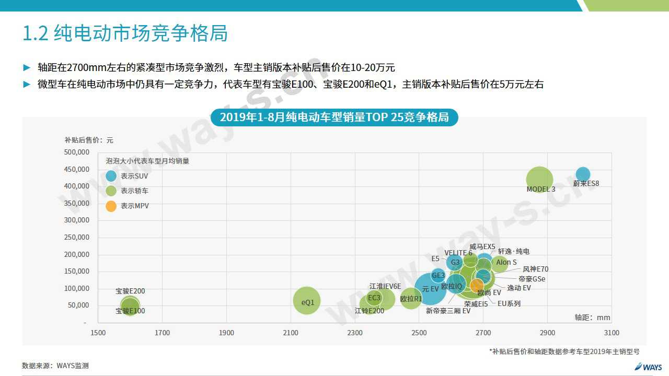Click the legend heading 泡泡大小代表车型月均销量
Screen dimensions: 669x376
[x=147, y=161]
